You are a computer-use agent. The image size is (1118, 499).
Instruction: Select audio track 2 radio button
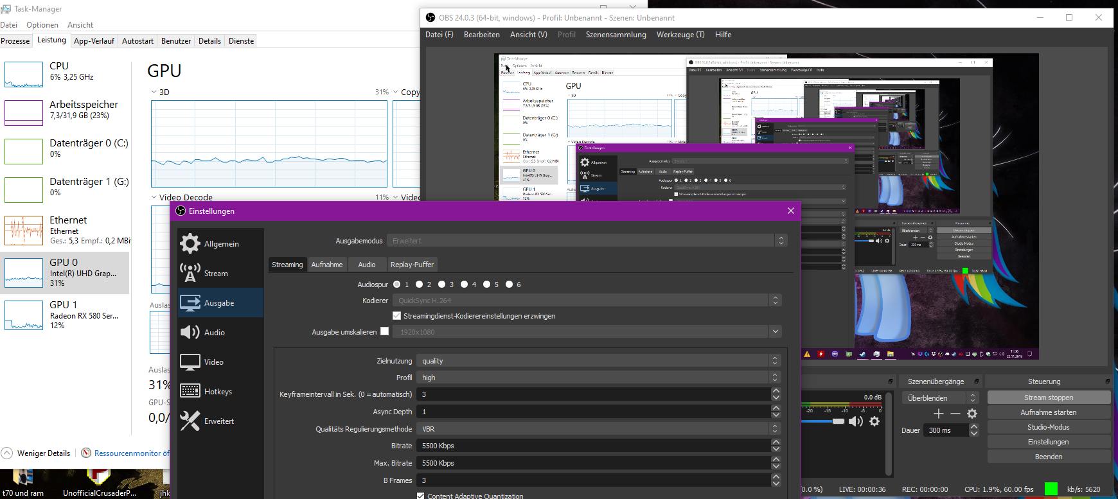420,284
